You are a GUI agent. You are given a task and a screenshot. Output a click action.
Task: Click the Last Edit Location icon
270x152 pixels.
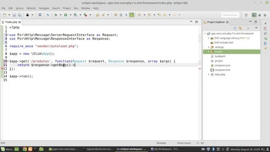[x=159, y=15]
